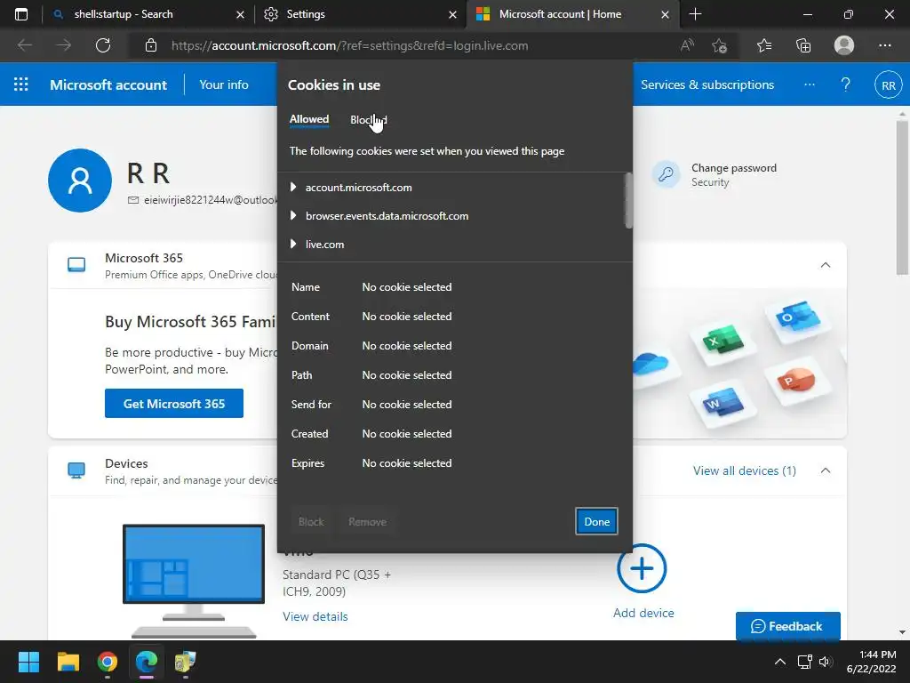This screenshot has width=910, height=683.
Task: Click the help question mark icon
Action: click(x=846, y=84)
